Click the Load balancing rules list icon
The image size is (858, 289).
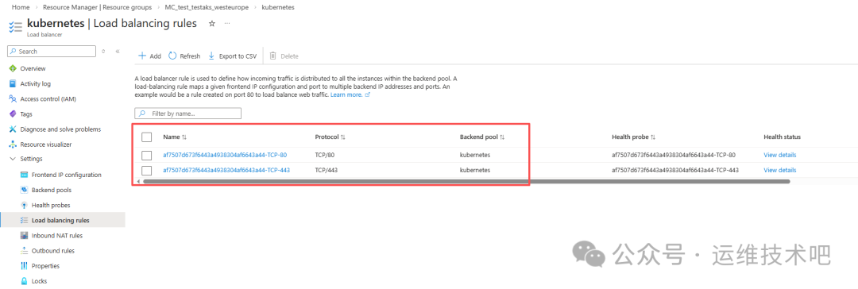[24, 220]
